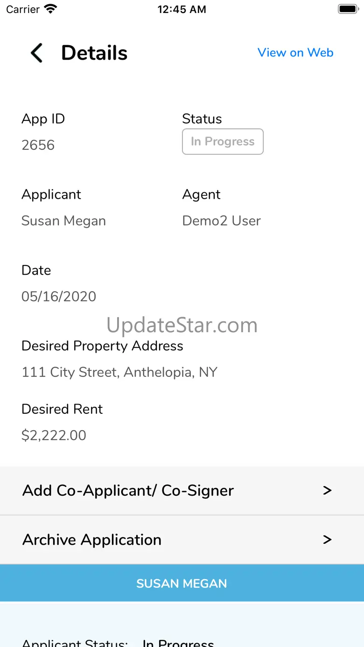
Task: Tap address 111 City Street, Anthelopia, NY
Action: [119, 372]
